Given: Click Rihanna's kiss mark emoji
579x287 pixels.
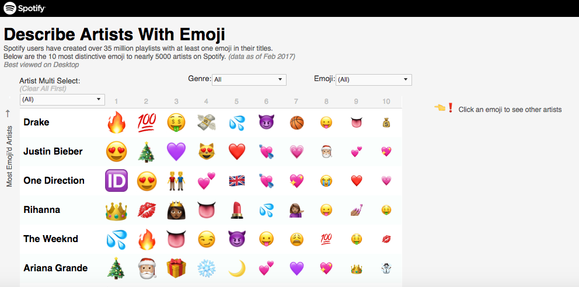Looking at the screenshot, I should pyautogui.click(x=147, y=210).
